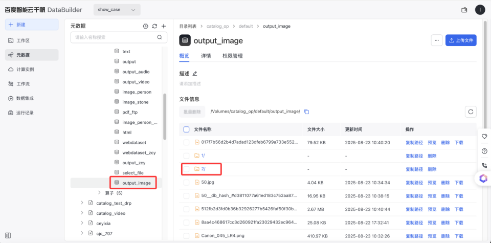The image size is (491, 243).
Task: Click the 新建 create button
Action: 32,25
